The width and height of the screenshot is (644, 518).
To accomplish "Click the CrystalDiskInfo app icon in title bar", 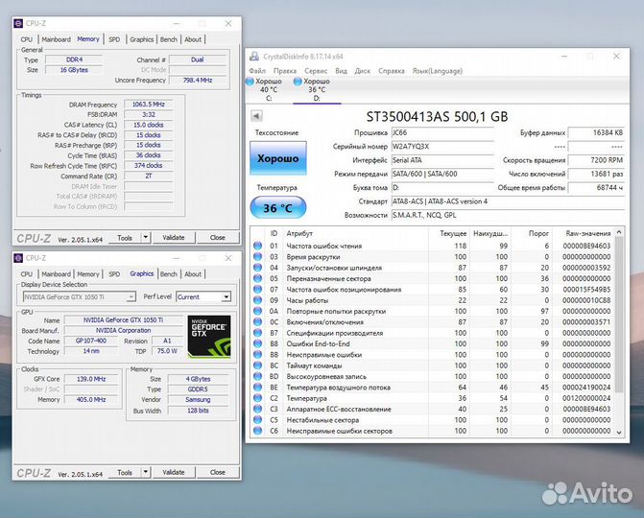I will click(x=254, y=57).
